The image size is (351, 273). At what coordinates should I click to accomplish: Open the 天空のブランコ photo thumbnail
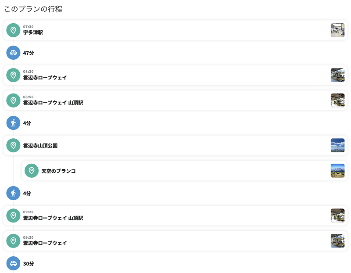pyautogui.click(x=337, y=171)
